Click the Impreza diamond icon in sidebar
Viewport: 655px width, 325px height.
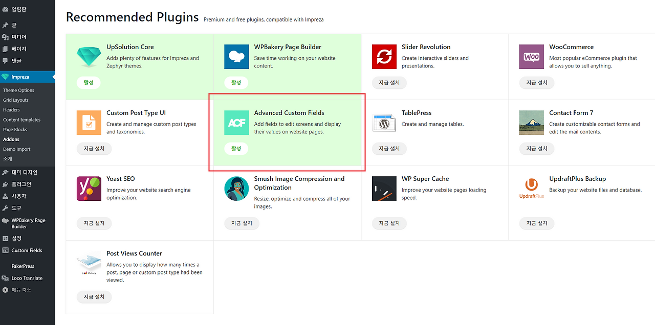pyautogui.click(x=5, y=77)
